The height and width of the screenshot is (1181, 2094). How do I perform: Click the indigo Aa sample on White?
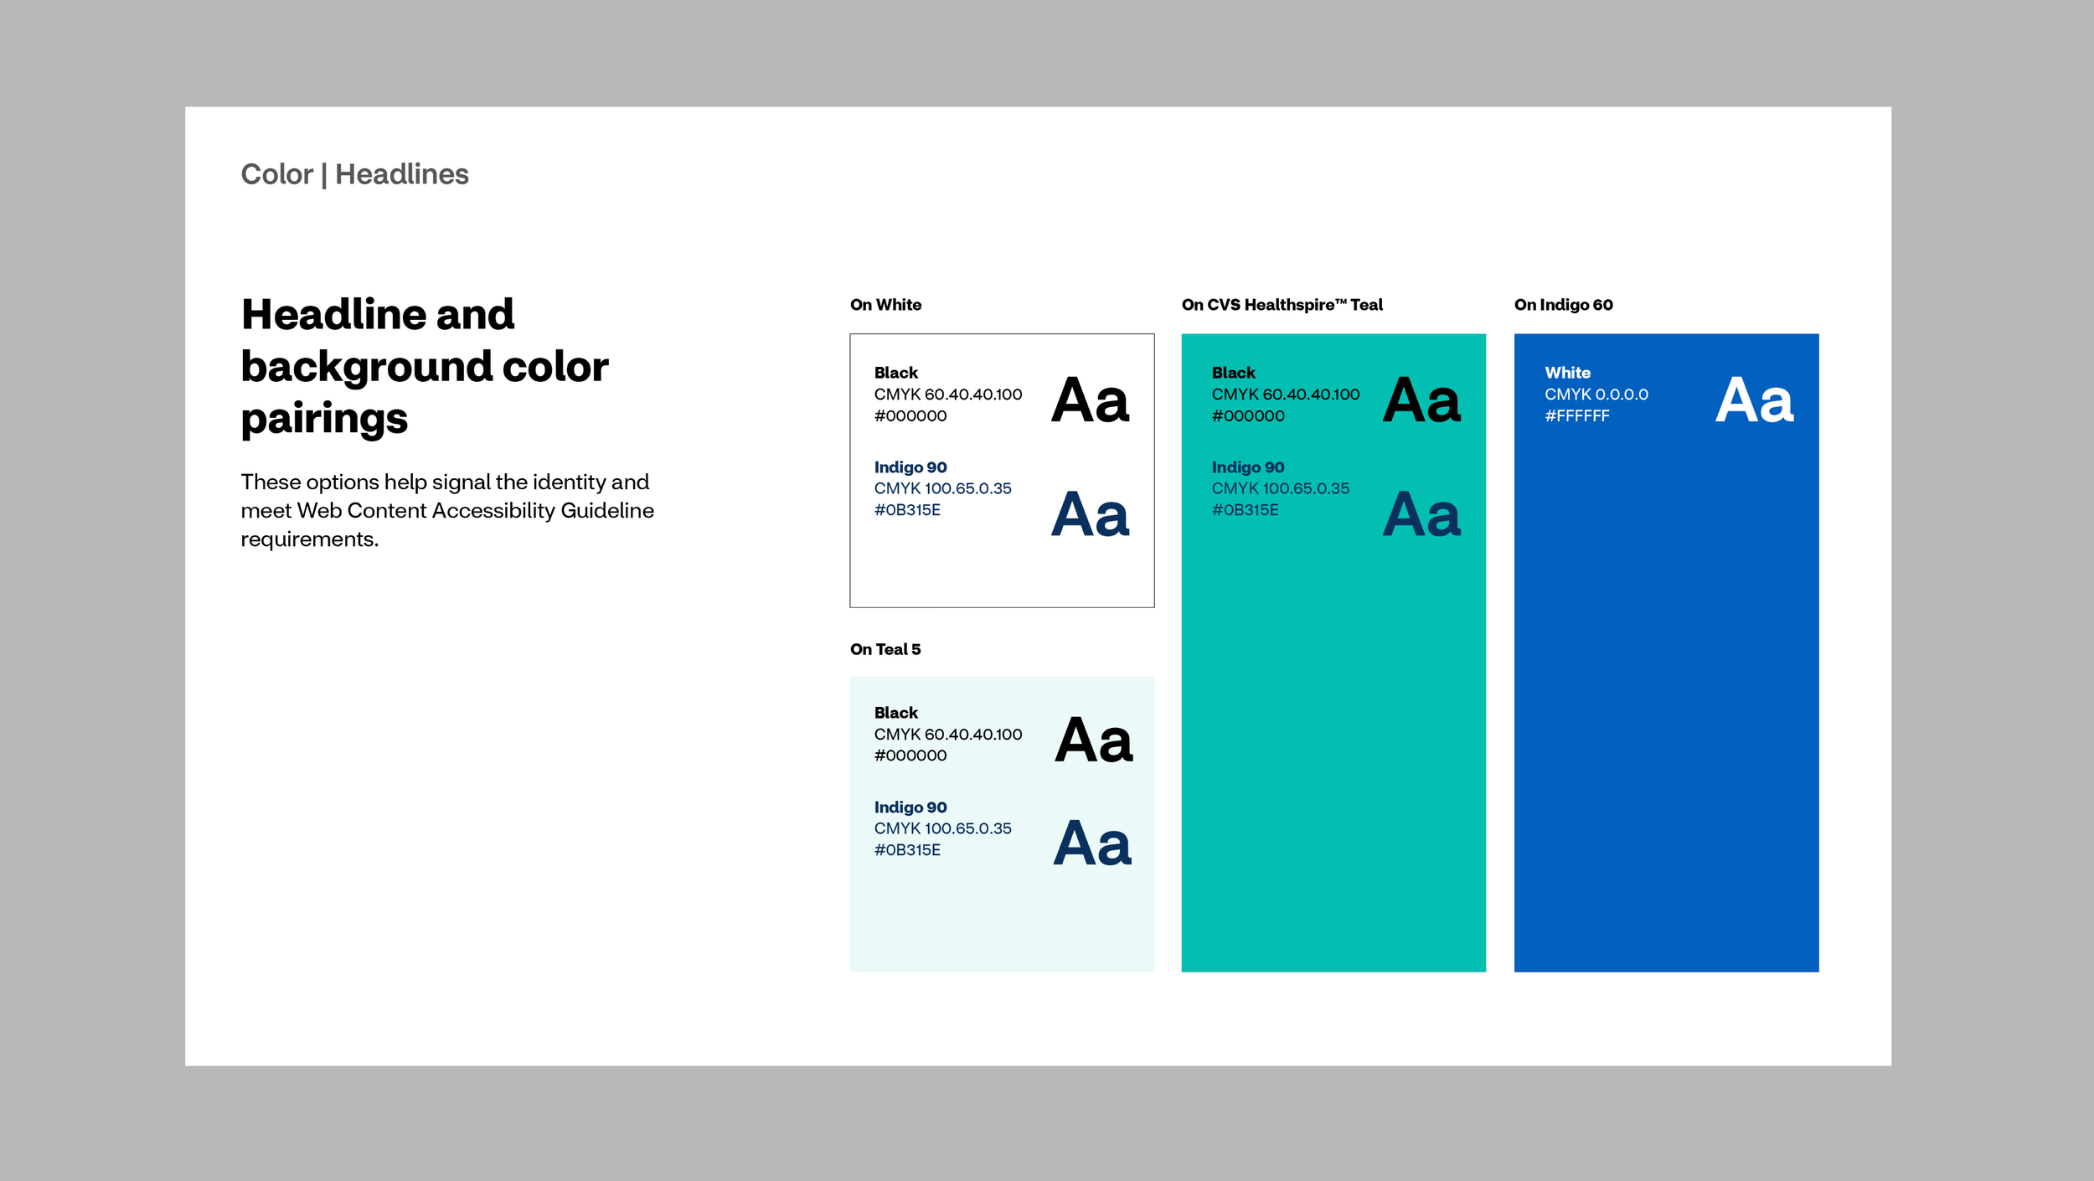coord(1090,514)
